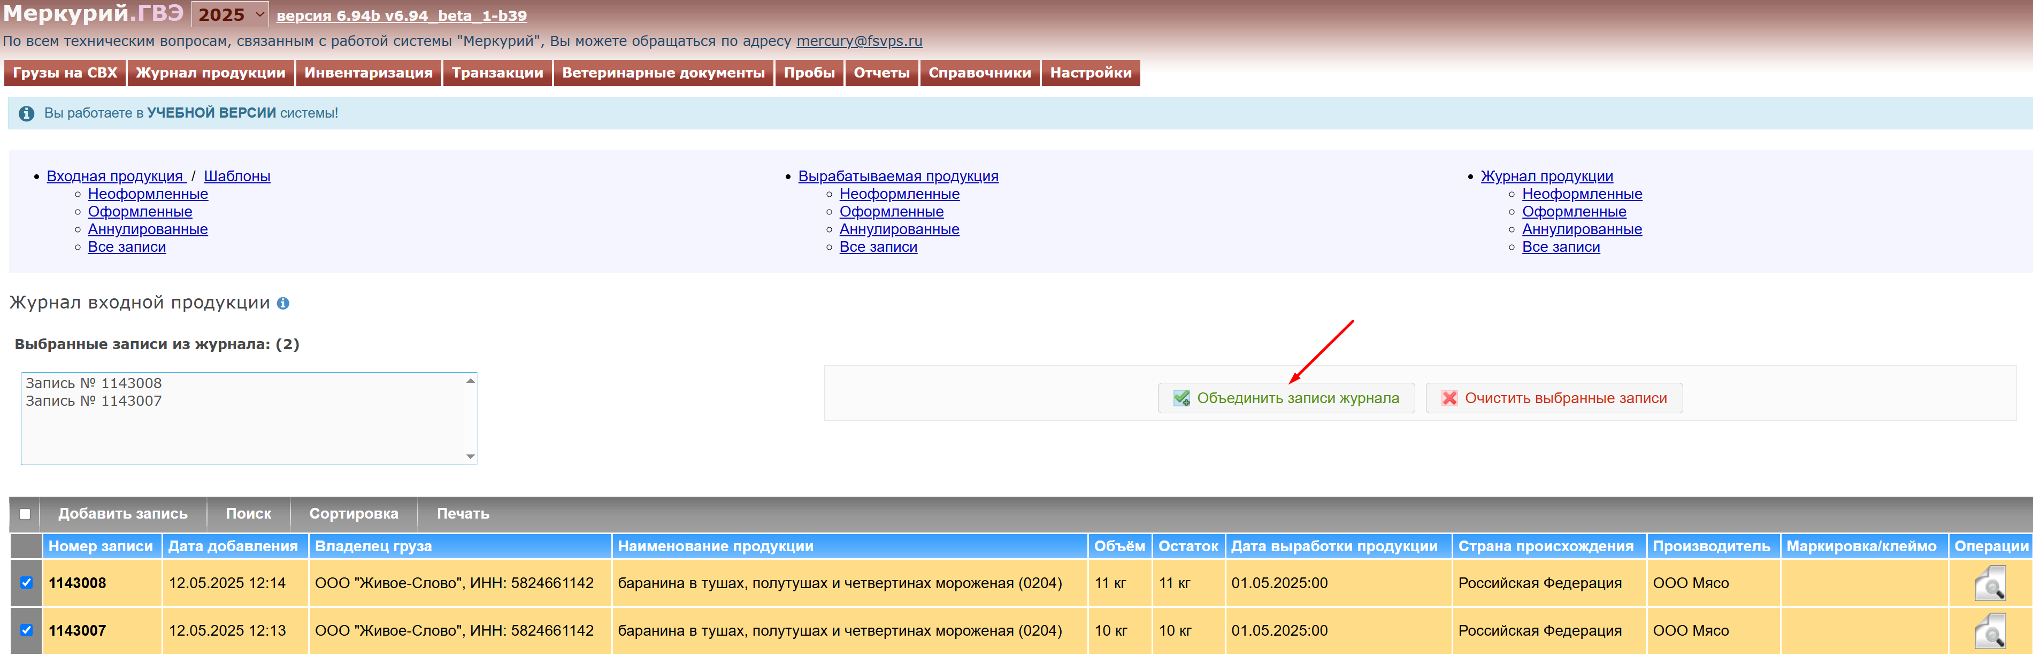Uncheck the checkbox for record 1143007
This screenshot has height=656, width=2033.
(26, 631)
